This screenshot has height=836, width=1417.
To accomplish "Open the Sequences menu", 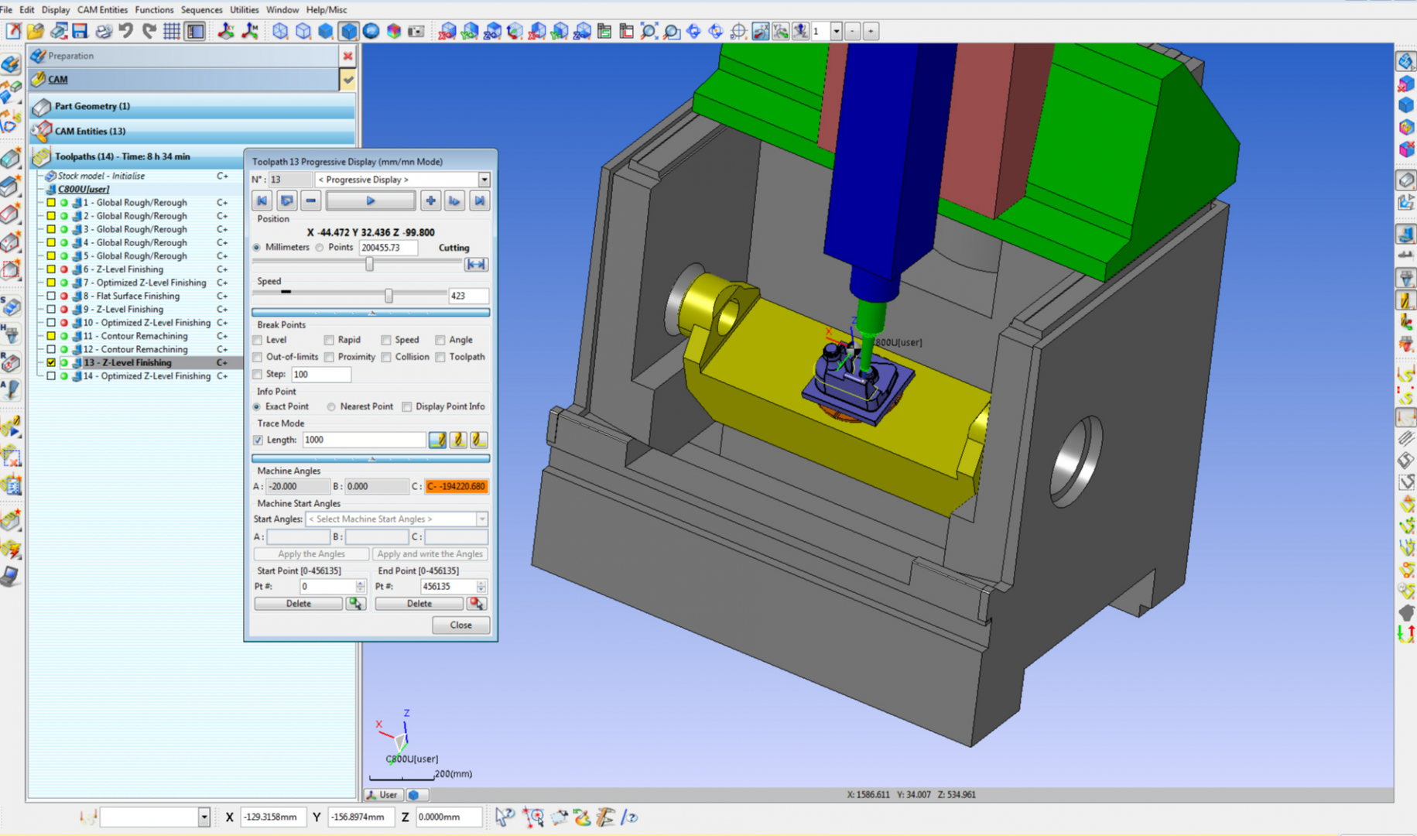I will point(201,9).
